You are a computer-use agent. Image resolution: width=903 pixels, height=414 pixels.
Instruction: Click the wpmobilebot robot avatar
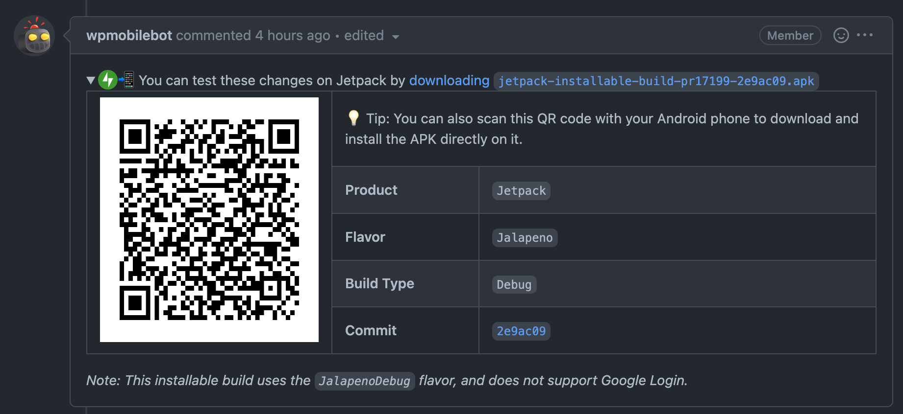34,36
